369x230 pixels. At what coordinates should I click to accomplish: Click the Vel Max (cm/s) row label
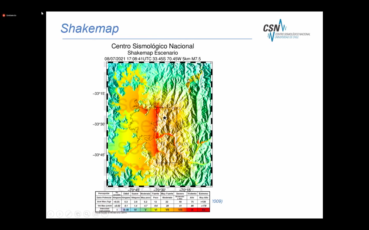[104, 206]
